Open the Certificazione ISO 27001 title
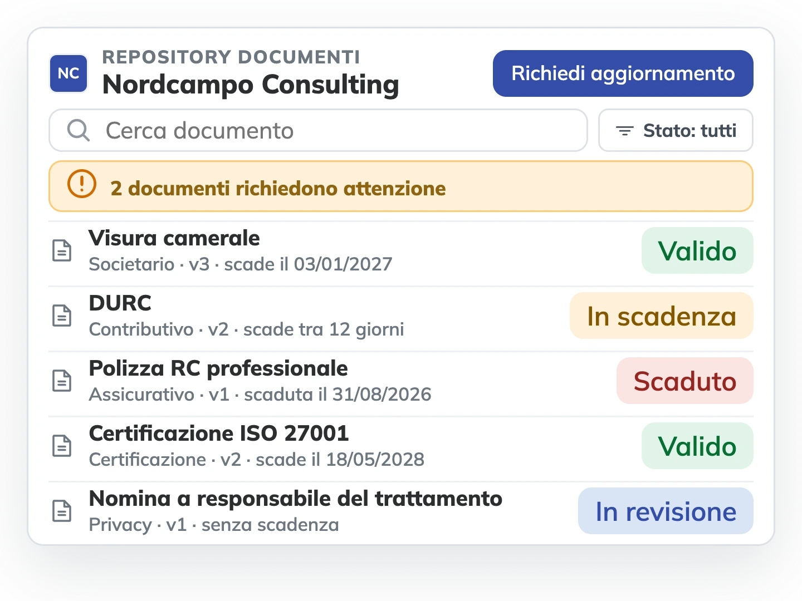 (x=219, y=433)
